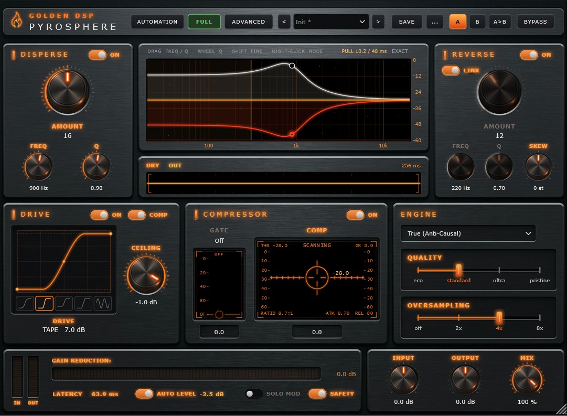
Task: Select the third drive curve shape icon
Action: click(63, 303)
